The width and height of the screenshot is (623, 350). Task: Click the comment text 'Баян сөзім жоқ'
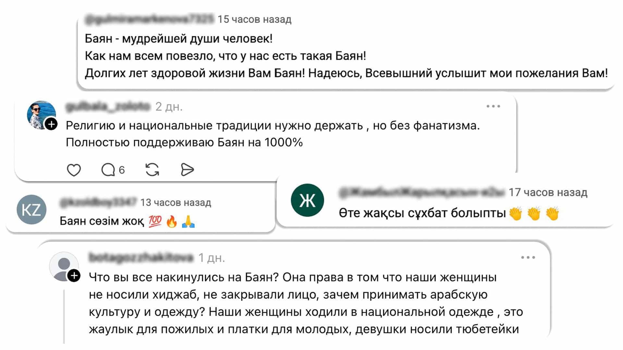point(102,221)
